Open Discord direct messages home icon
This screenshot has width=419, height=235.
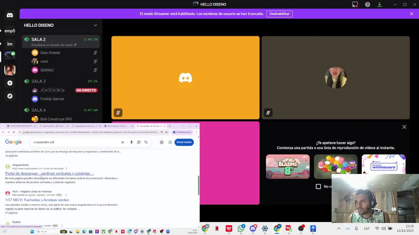pos(10,15)
